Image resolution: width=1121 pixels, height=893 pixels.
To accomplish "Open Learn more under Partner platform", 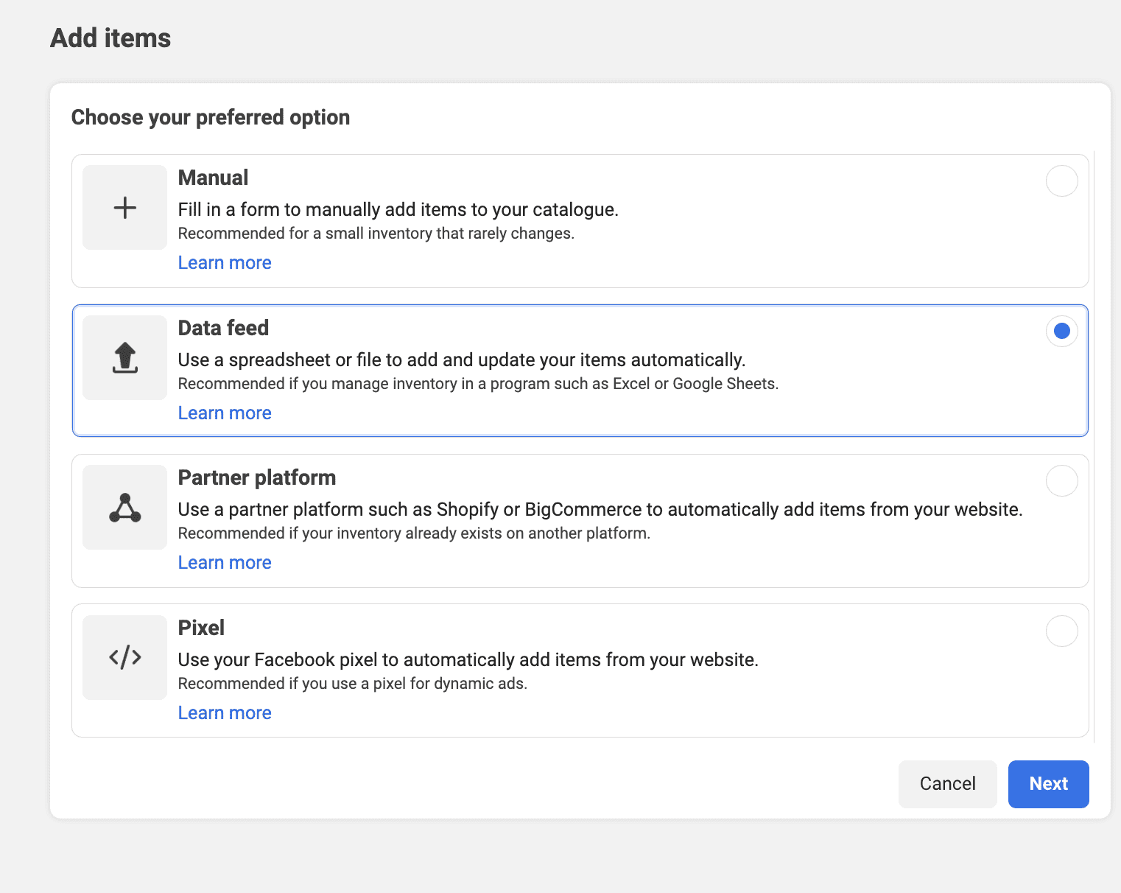I will [224, 562].
